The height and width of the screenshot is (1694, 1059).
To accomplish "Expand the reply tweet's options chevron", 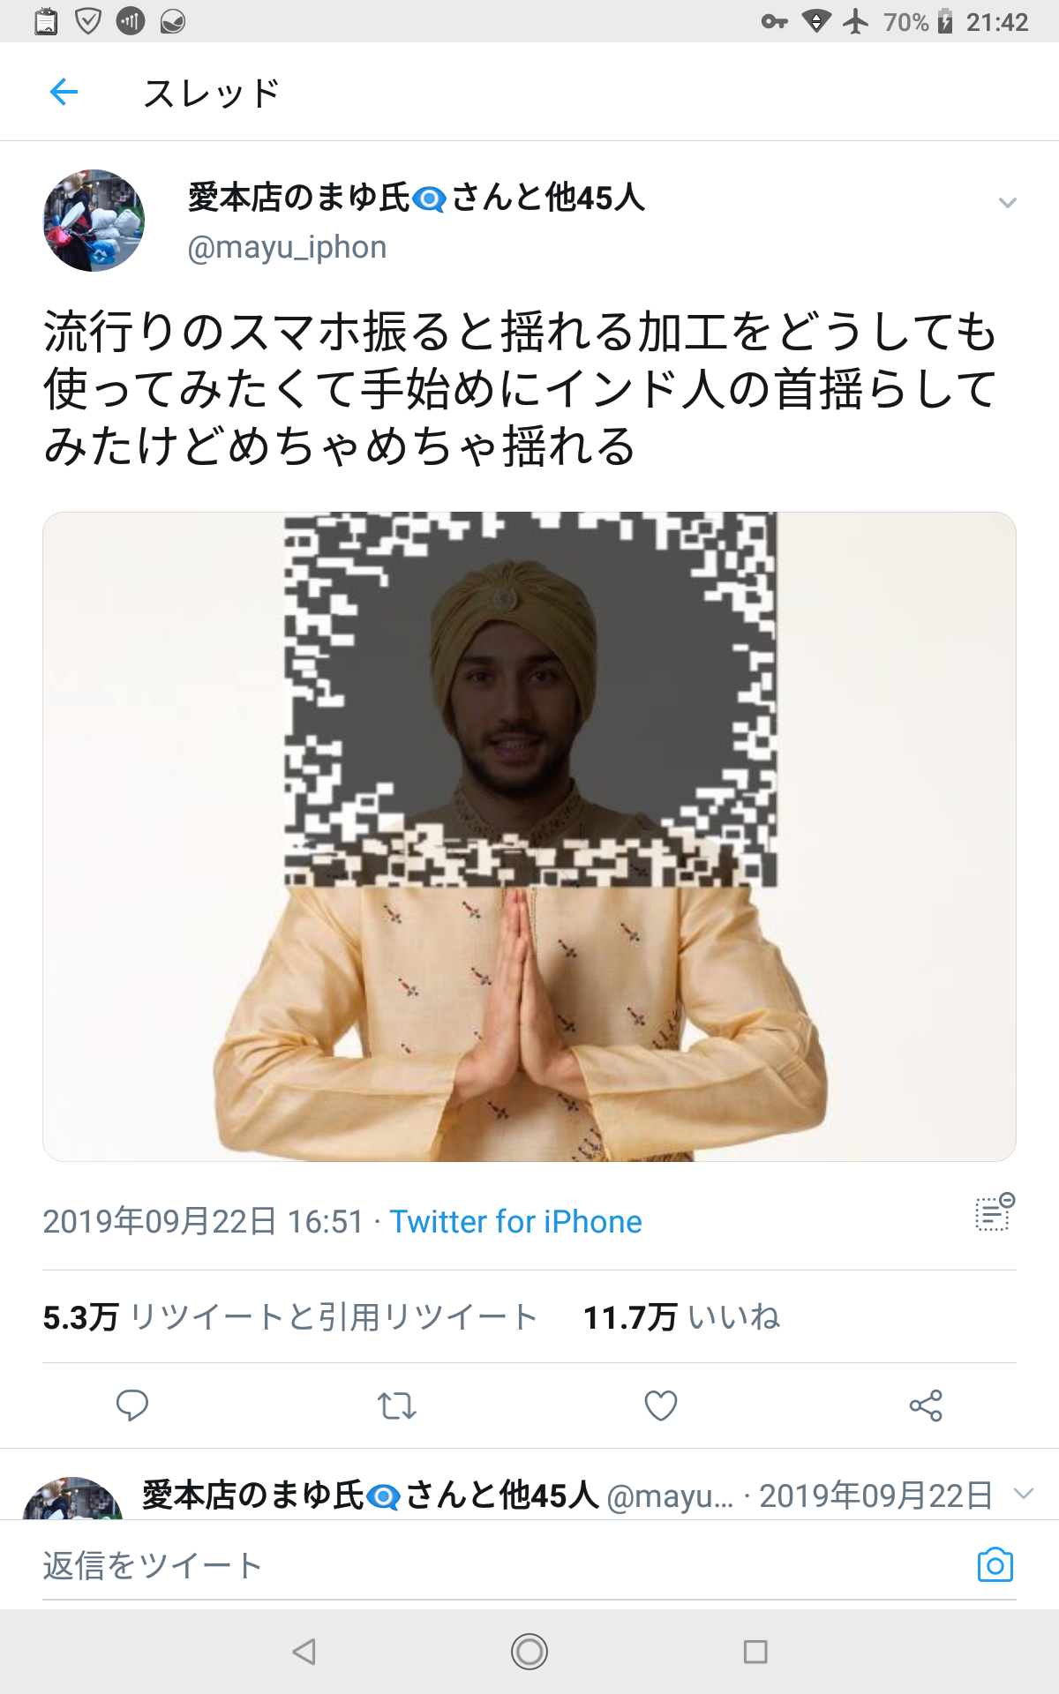I will click(1024, 1494).
